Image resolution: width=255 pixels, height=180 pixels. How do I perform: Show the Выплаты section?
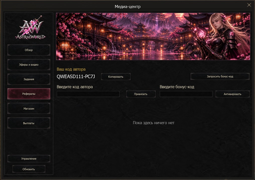click(29, 123)
